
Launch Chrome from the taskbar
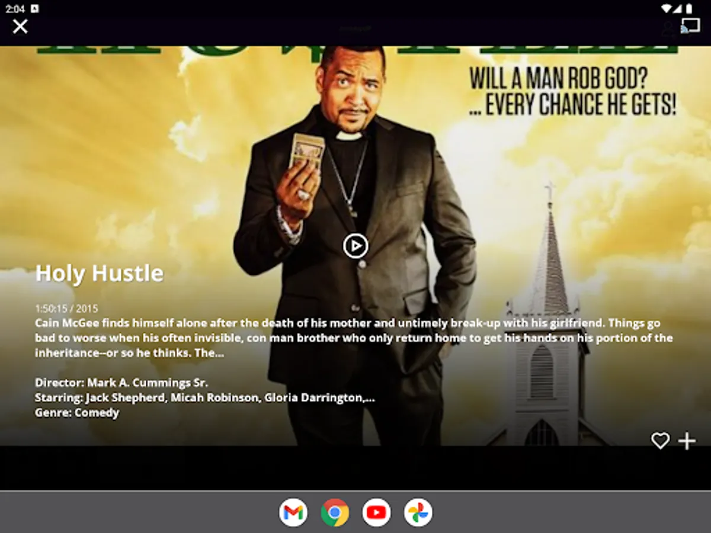(335, 512)
